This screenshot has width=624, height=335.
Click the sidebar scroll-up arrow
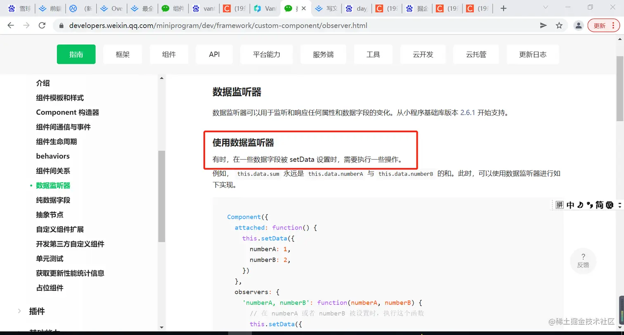[161, 78]
